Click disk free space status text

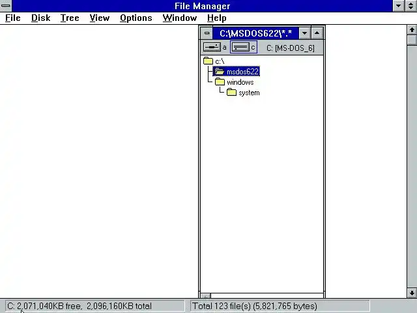tap(79, 306)
